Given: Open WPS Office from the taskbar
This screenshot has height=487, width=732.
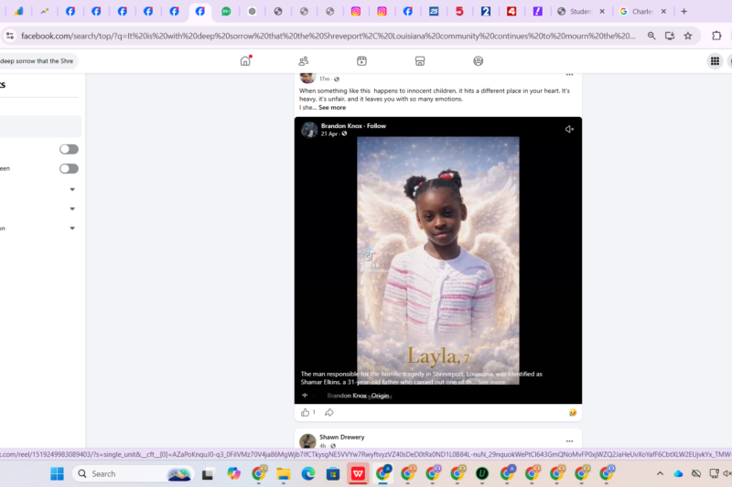Looking at the screenshot, I should pyautogui.click(x=358, y=473).
